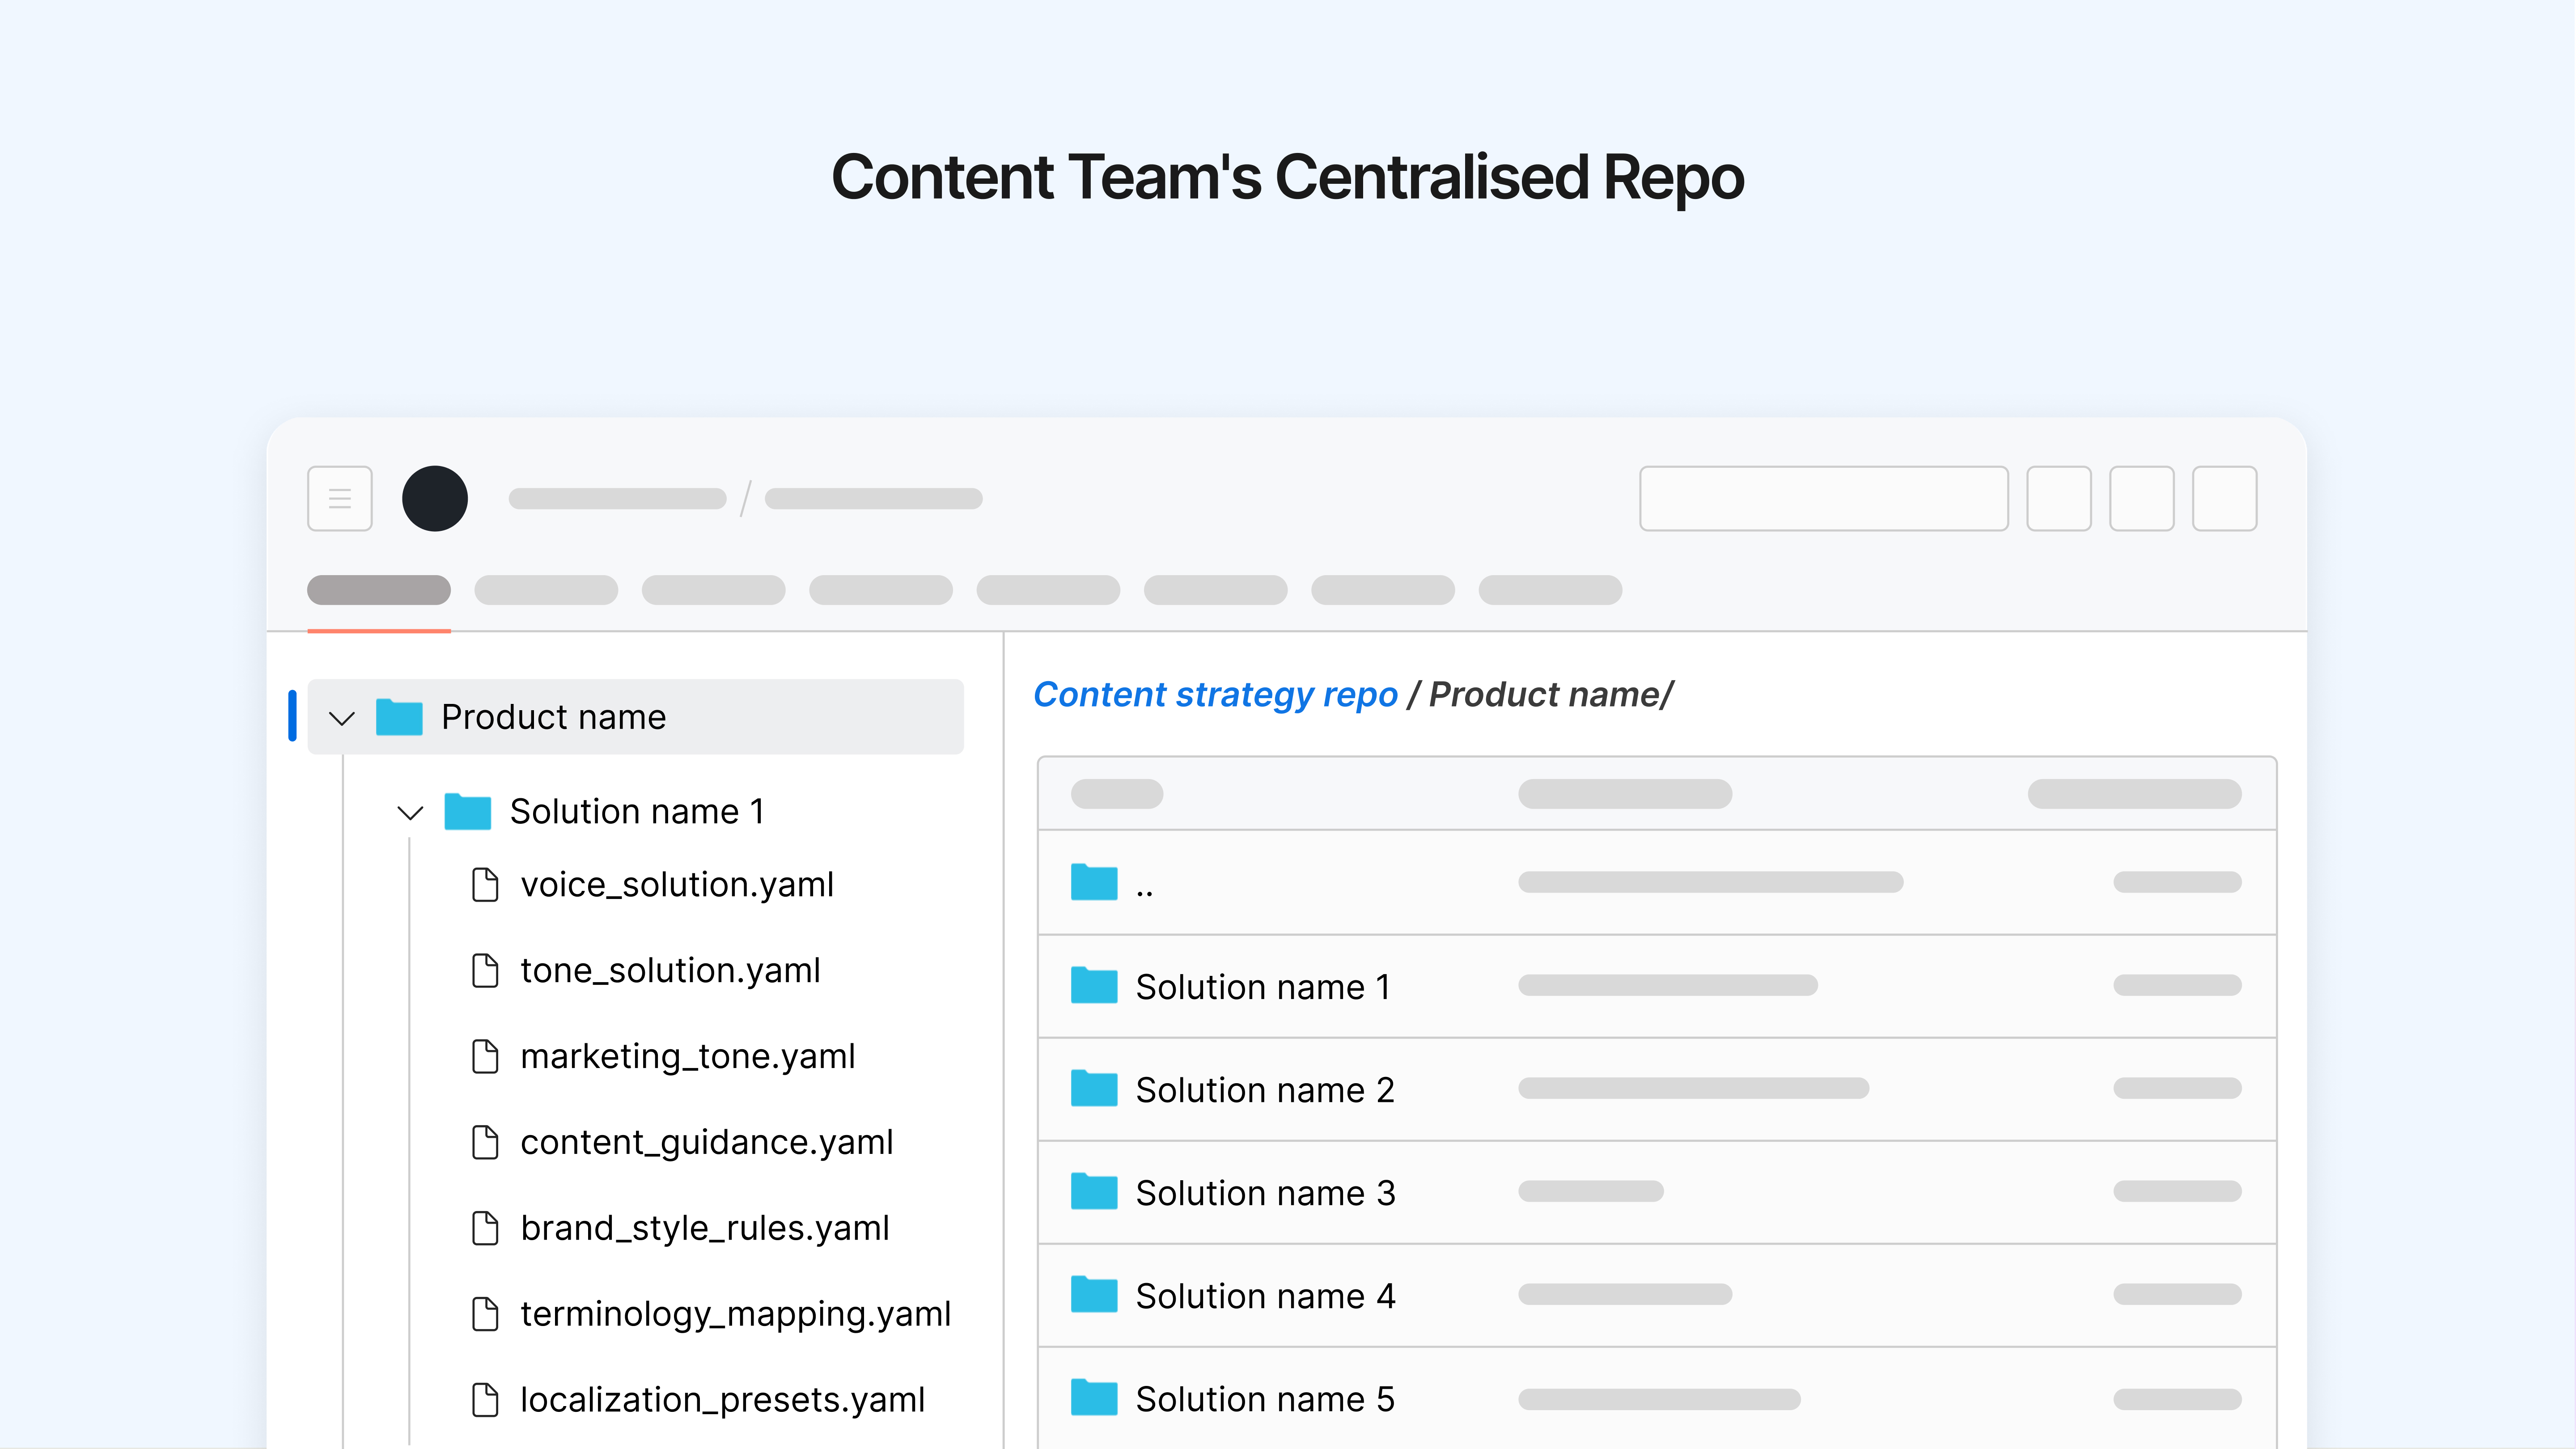This screenshot has width=2576, height=1449.
Task: Open Solution name 1 in the file table
Action: [x=1263, y=987]
